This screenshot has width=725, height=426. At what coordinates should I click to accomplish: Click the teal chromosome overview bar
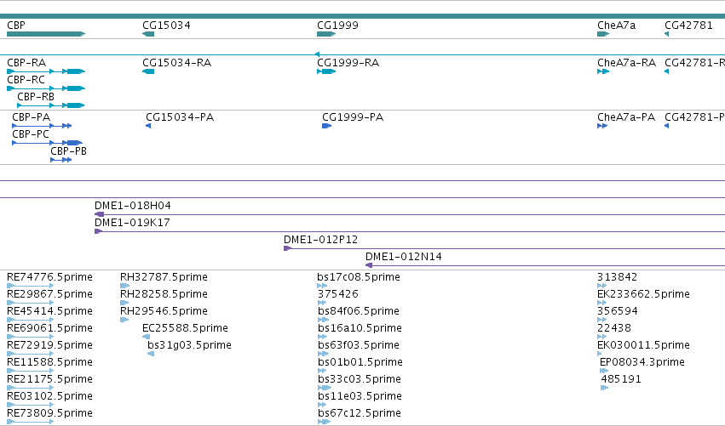(363, 16)
